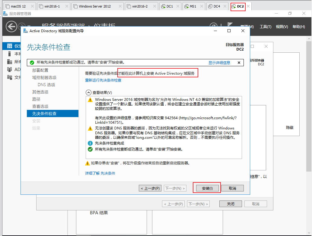312x236 pixels.
Task: Click the scrollbar up arrow in Server Manager
Action: point(309,39)
